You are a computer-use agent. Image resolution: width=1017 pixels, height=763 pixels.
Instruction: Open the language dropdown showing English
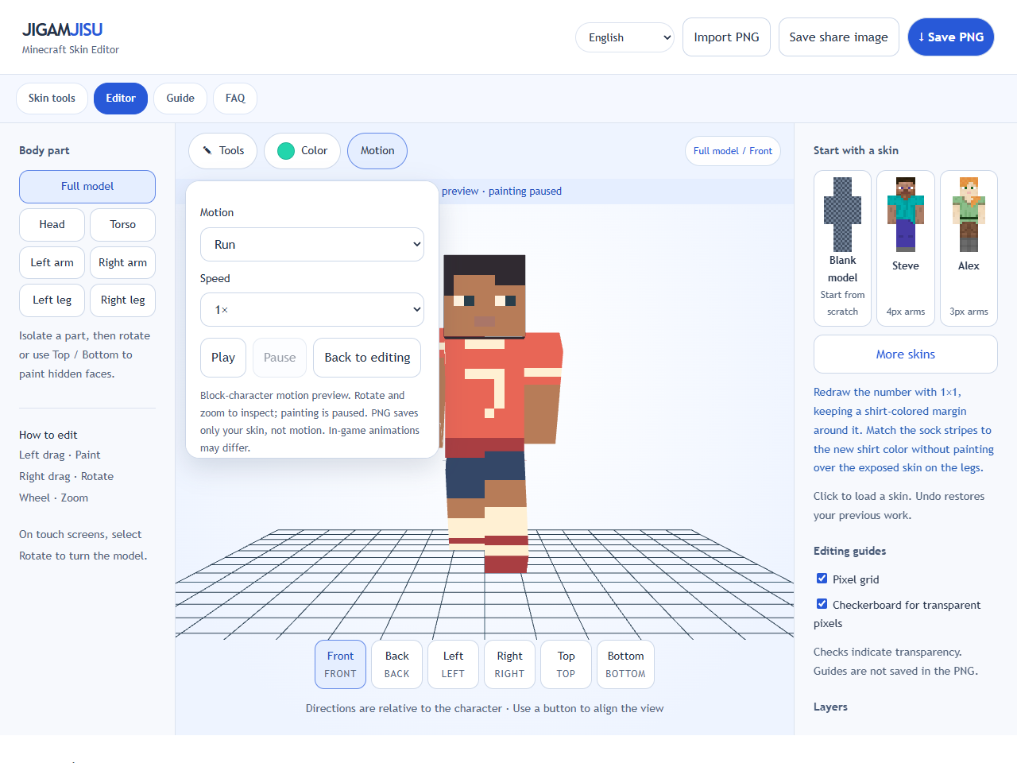coord(625,37)
